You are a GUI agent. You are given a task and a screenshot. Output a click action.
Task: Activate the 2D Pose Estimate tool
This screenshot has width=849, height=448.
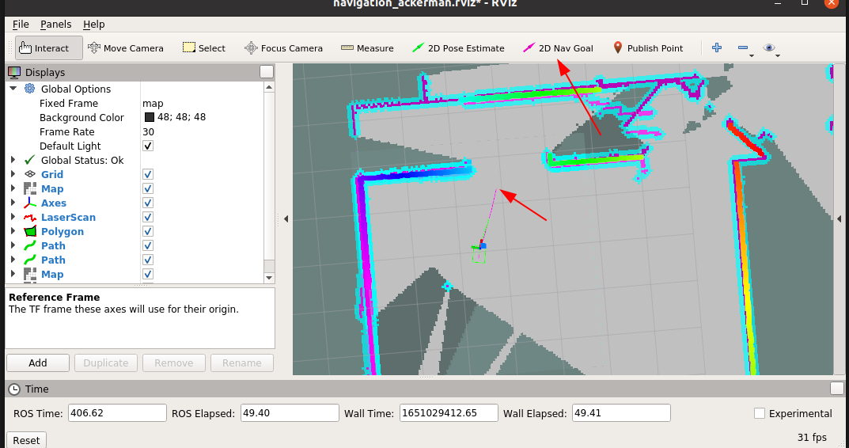(458, 48)
